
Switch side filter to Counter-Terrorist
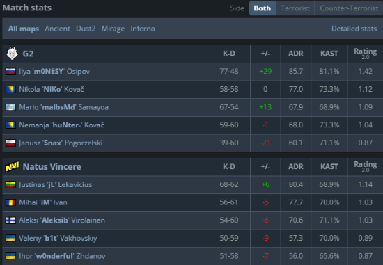(349, 8)
